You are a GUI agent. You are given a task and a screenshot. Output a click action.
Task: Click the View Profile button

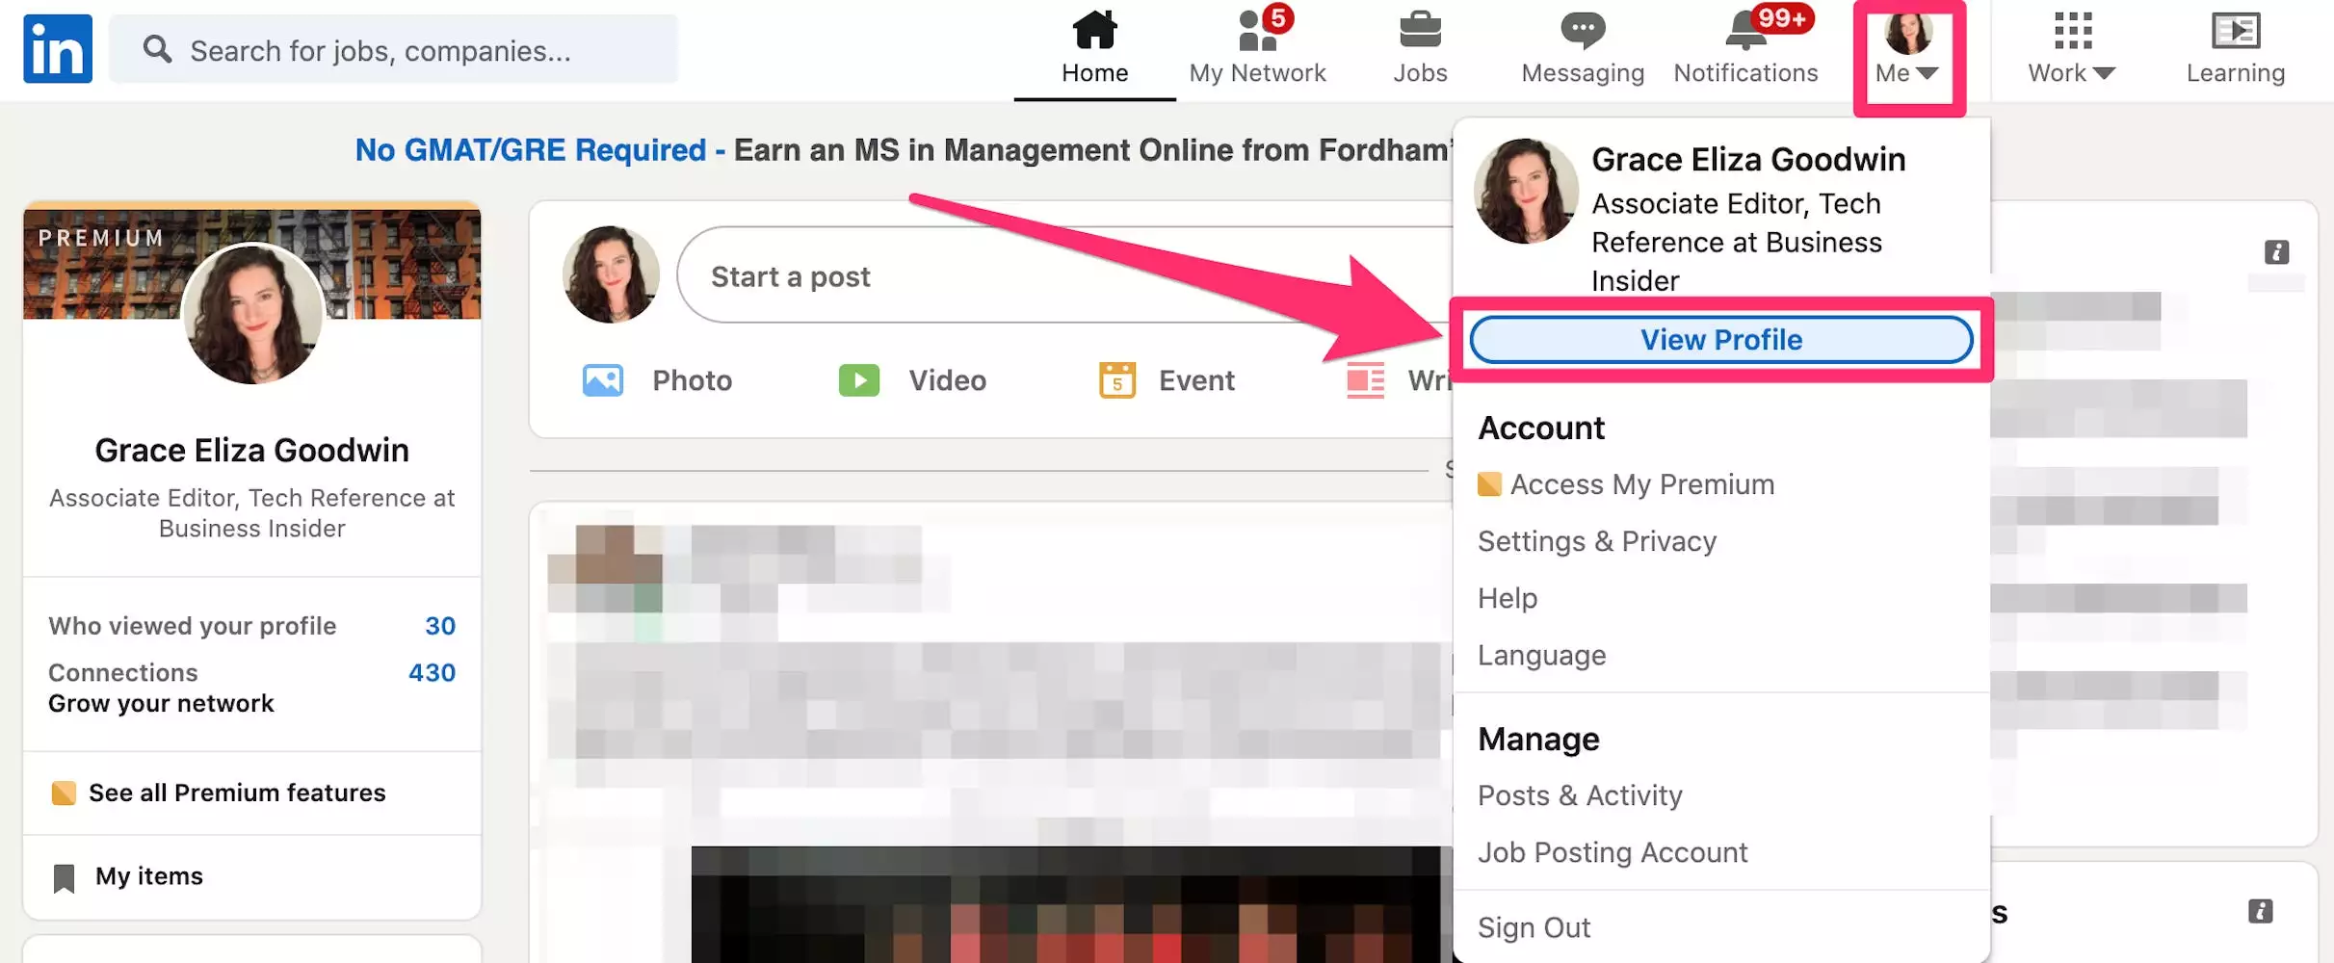click(x=1720, y=340)
